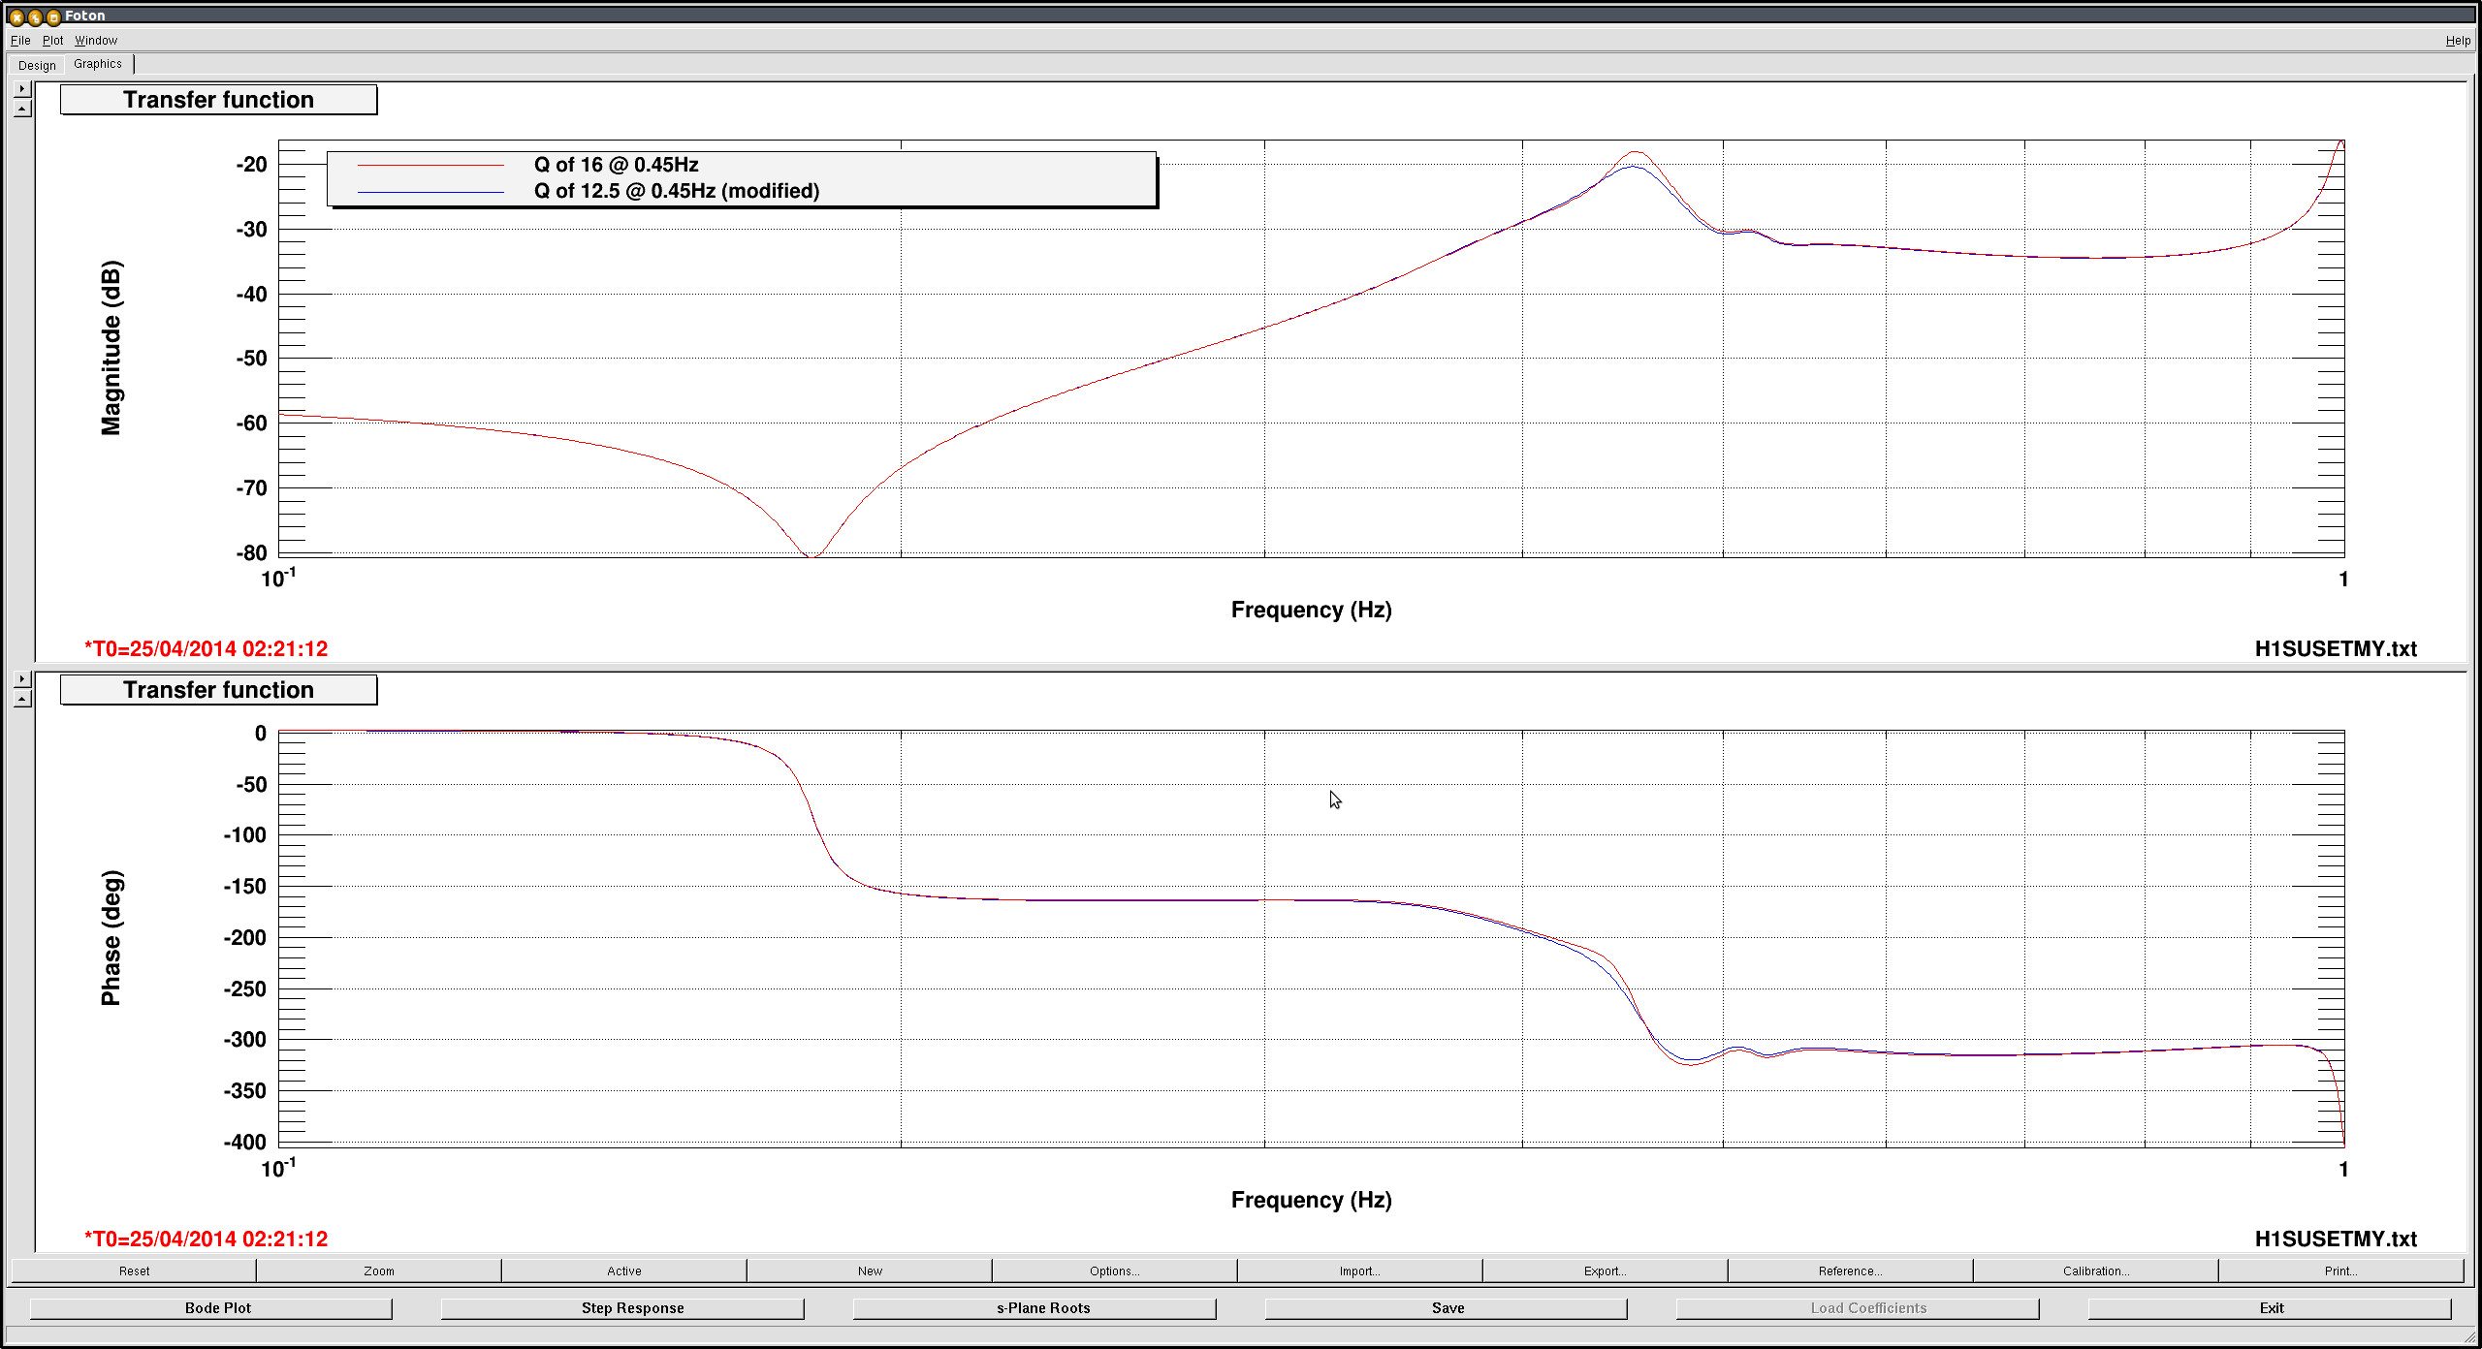Click the Export... button
The width and height of the screenshot is (2482, 1349).
click(1606, 1271)
